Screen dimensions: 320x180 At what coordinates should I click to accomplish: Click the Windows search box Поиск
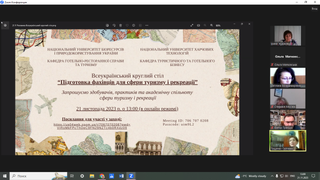[x=38, y=176]
